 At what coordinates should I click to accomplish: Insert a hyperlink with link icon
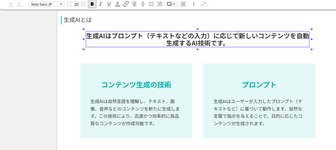(x=126, y=4)
